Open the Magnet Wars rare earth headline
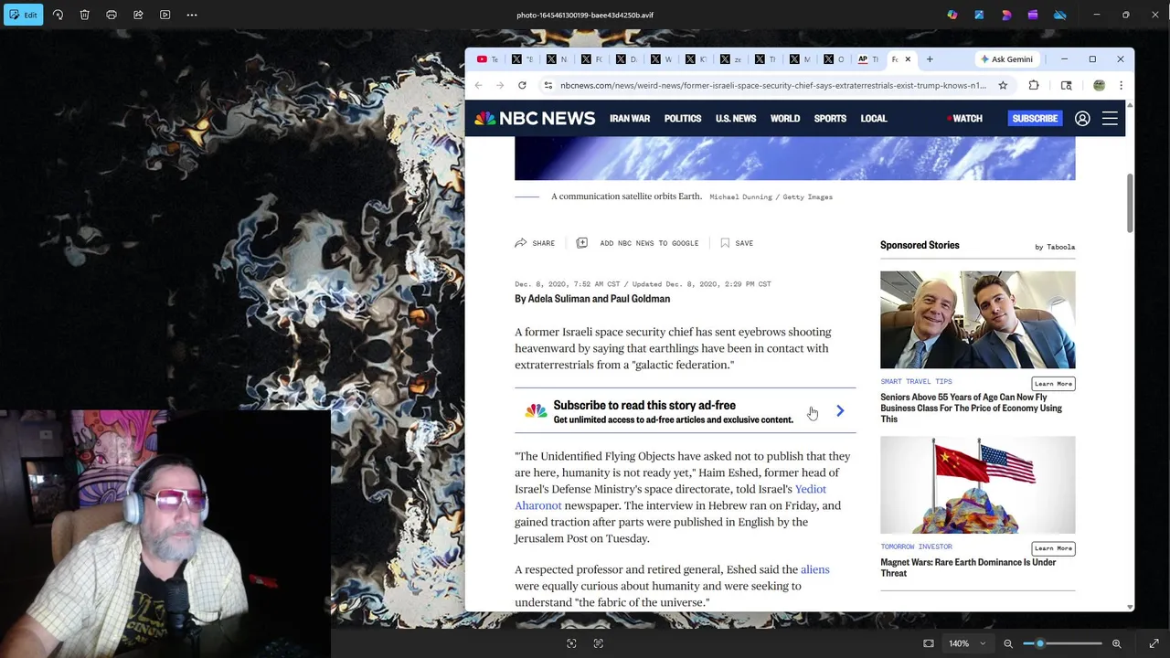This screenshot has width=1170, height=658. 968,568
